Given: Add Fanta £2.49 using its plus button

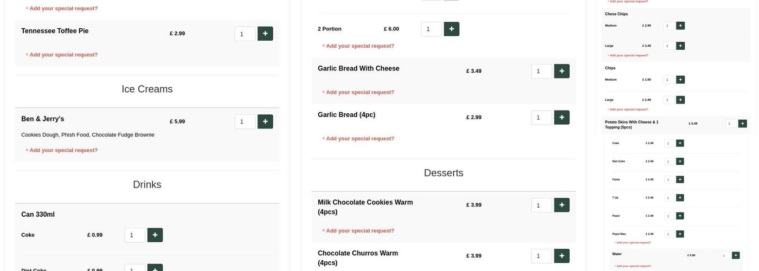Looking at the screenshot, I should click(680, 179).
